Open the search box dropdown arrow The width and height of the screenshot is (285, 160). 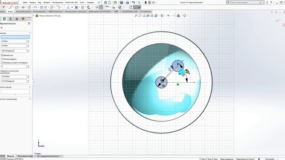[263, 3]
